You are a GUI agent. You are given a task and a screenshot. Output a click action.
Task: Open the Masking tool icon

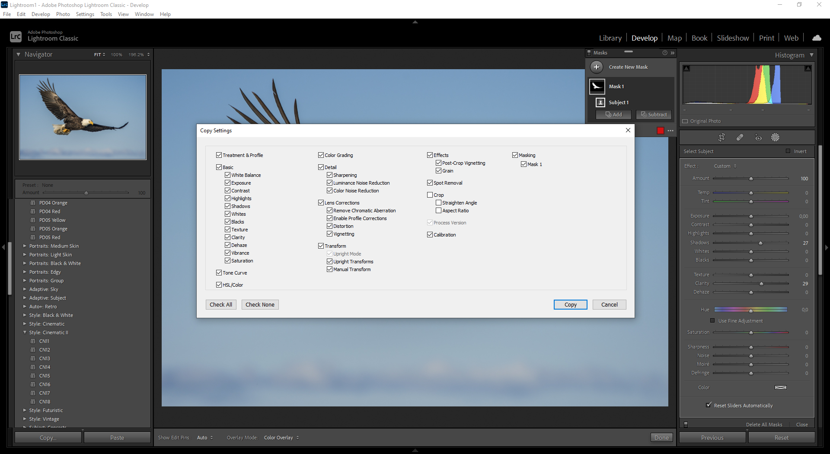point(775,137)
